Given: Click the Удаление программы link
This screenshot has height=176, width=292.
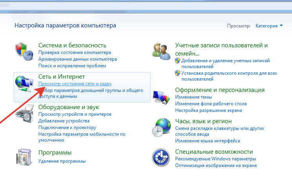Looking at the screenshot, I should coord(62,161).
